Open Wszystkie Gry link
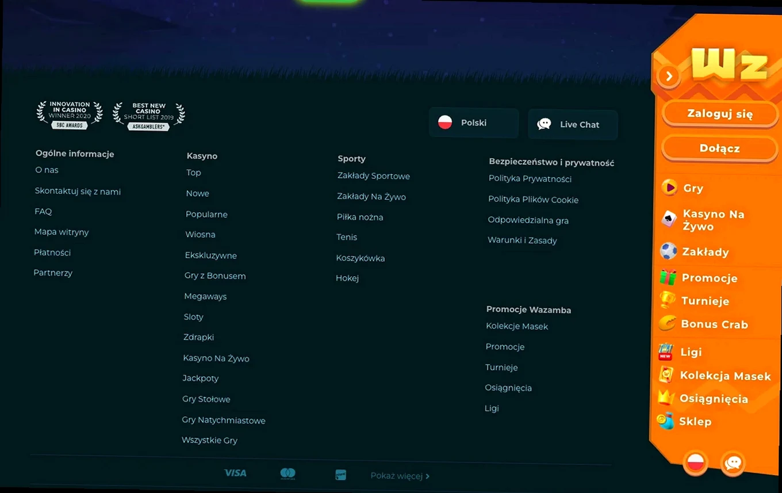 pos(209,440)
